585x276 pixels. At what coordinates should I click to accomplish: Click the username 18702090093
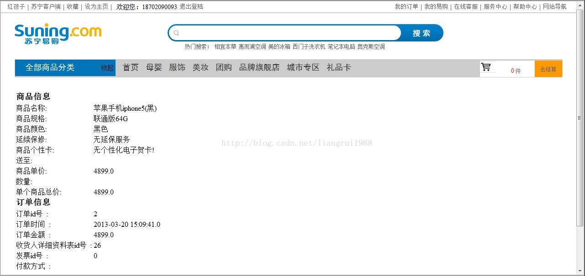coord(159,7)
